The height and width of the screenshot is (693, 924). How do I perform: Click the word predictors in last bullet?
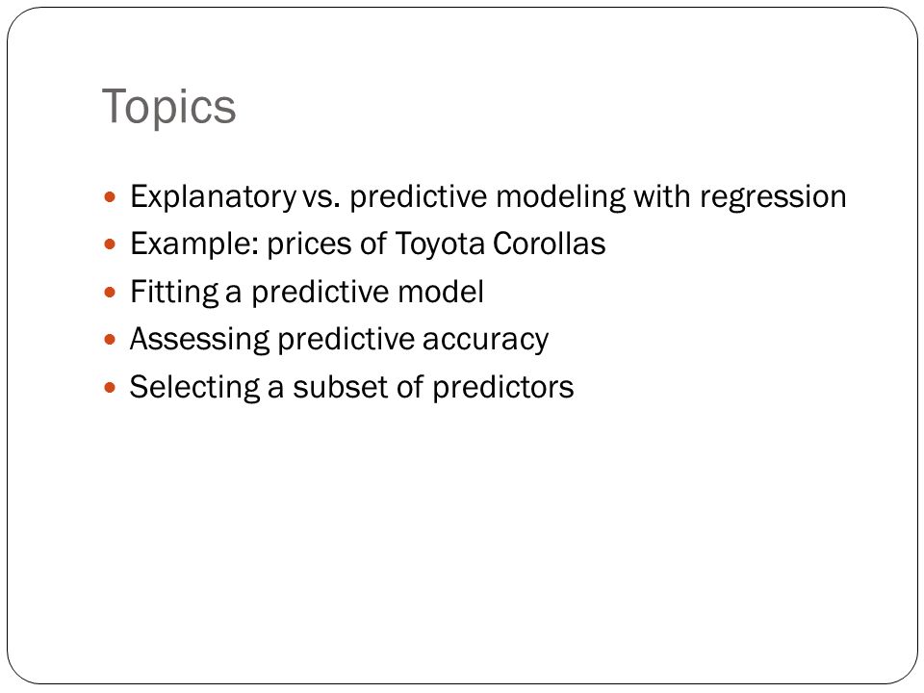click(503, 388)
